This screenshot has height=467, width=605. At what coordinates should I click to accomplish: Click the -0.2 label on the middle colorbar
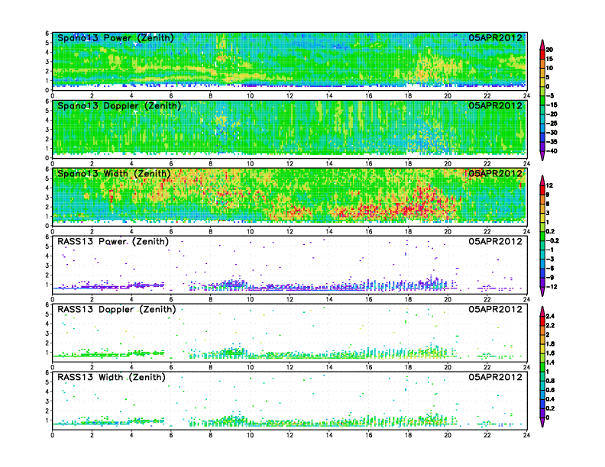552,240
